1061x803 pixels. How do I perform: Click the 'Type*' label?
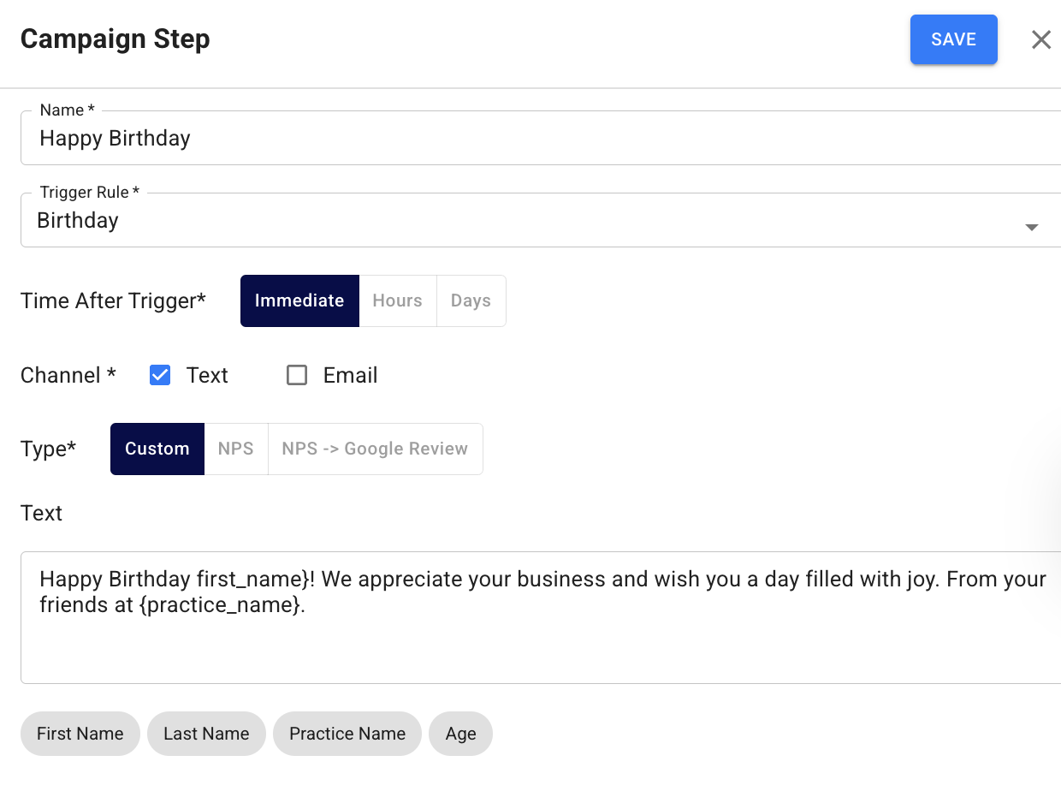tap(49, 449)
